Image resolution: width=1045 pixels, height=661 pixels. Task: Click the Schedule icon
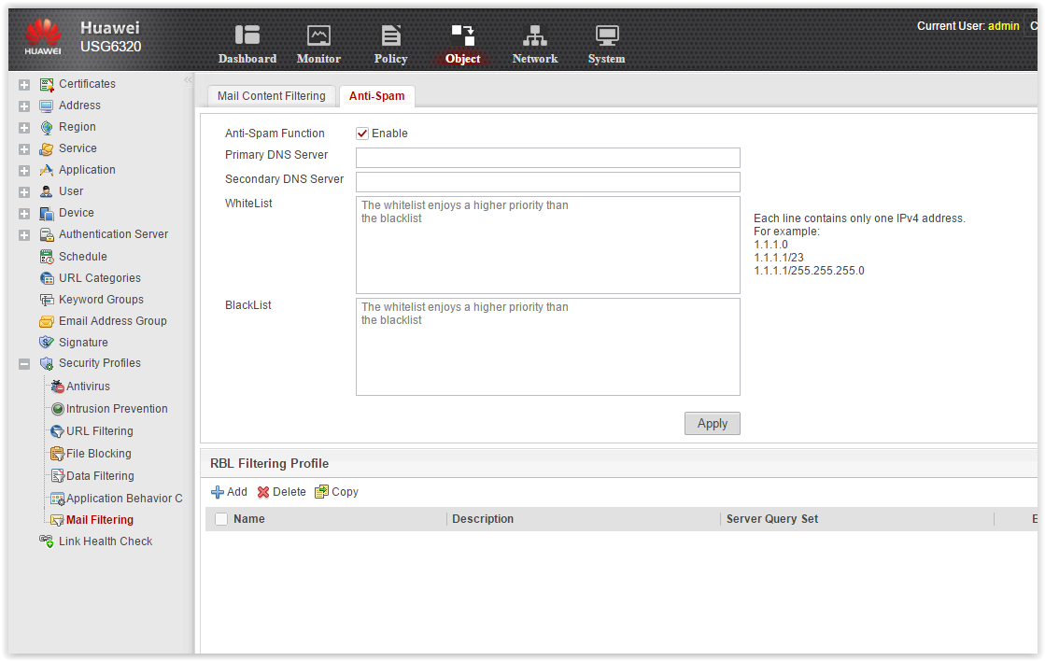tap(47, 257)
